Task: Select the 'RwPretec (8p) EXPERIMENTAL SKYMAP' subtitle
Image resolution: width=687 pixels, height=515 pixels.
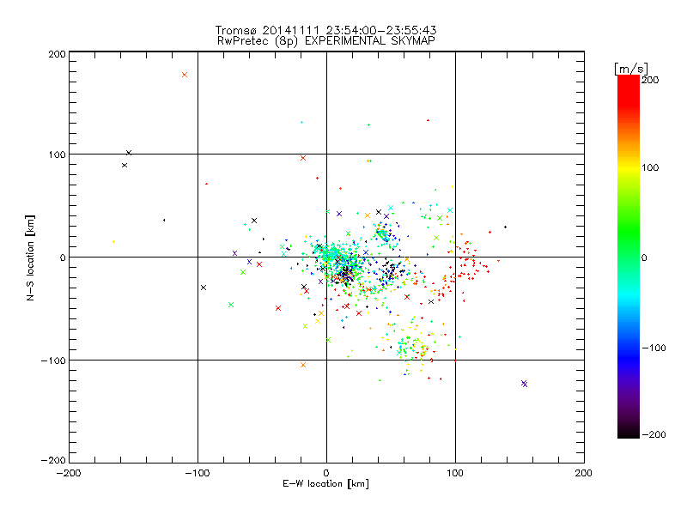Action: [x=326, y=41]
